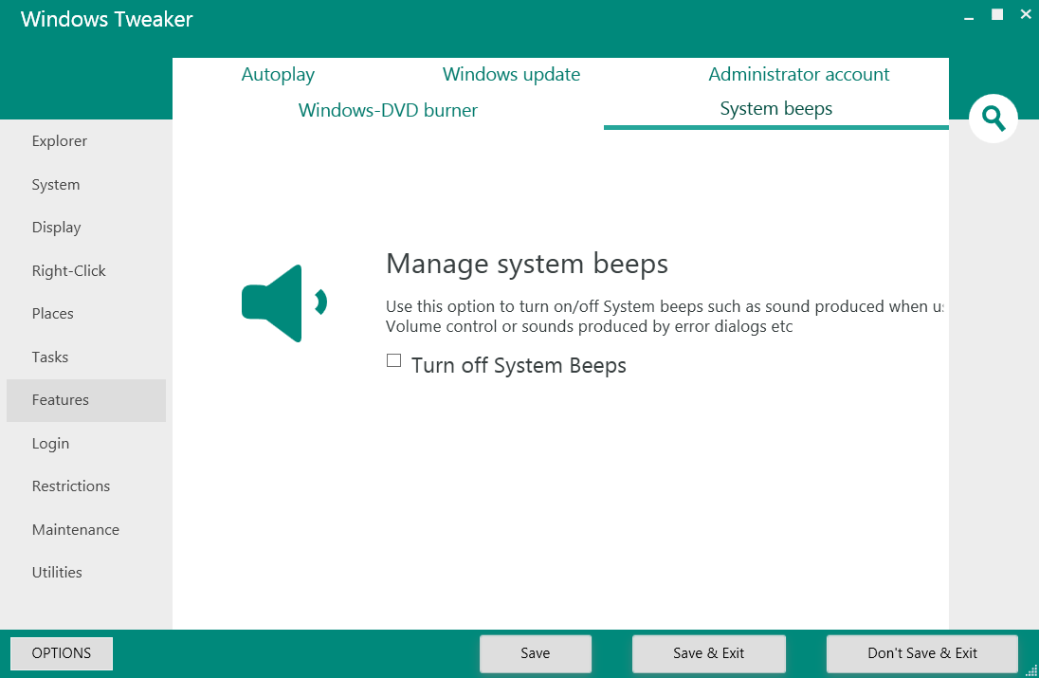Open the Utilities section
The width and height of the screenshot is (1039, 678).
pos(57,573)
